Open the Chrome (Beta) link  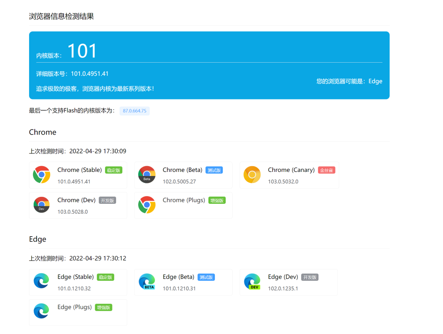click(183, 170)
